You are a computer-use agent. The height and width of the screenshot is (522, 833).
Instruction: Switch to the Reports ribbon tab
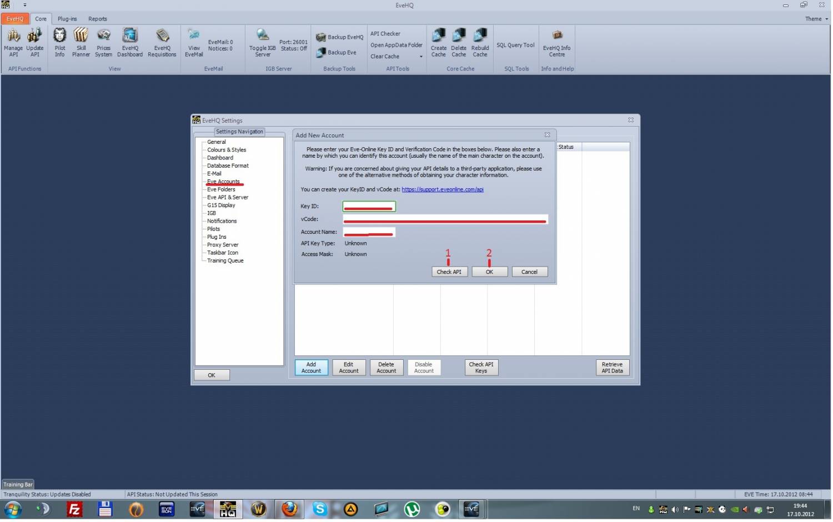click(98, 19)
